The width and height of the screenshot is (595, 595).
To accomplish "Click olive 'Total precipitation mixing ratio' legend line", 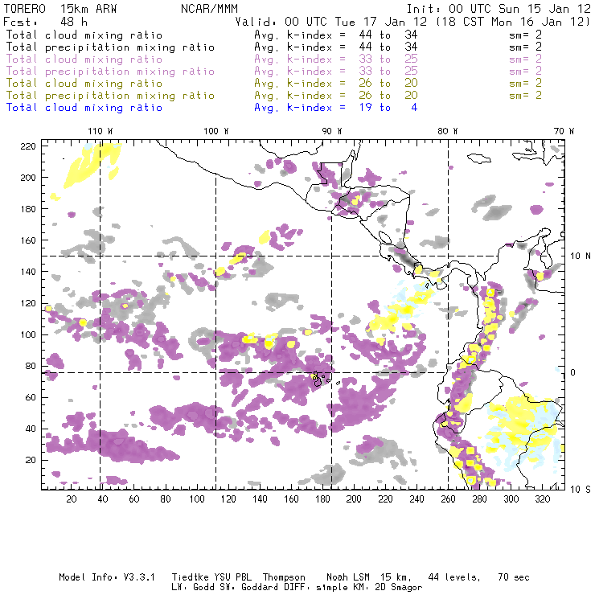I will pyautogui.click(x=110, y=95).
